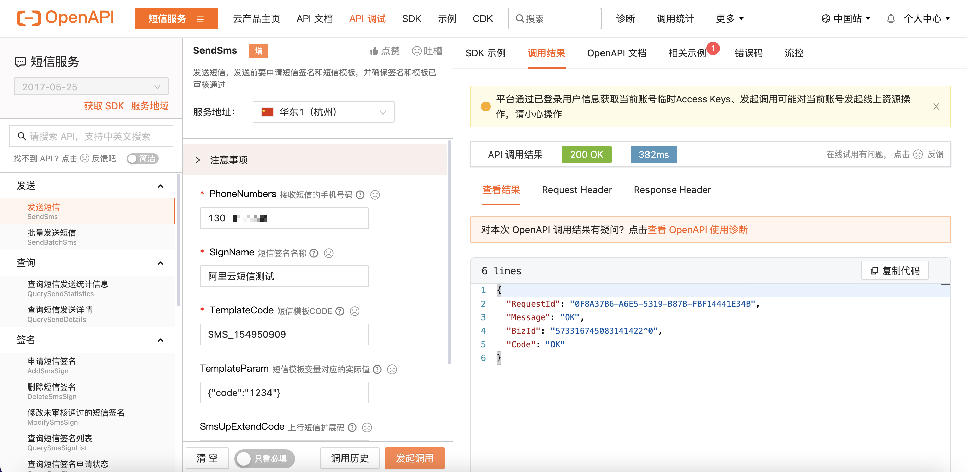The image size is (967, 472).
Task: Click the 发起调用 button
Action: 415,458
